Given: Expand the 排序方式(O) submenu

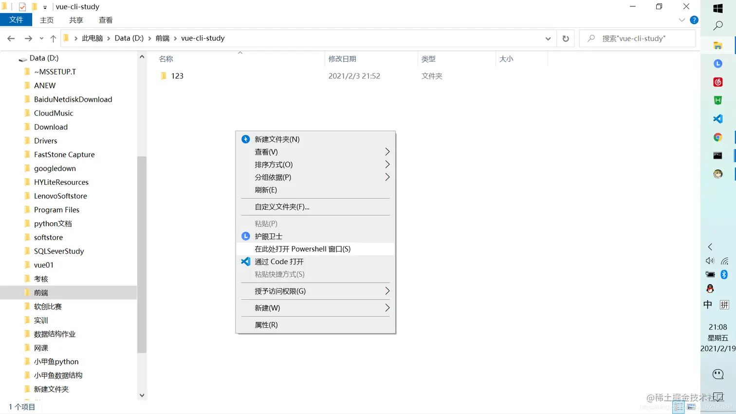Looking at the screenshot, I should (x=387, y=164).
